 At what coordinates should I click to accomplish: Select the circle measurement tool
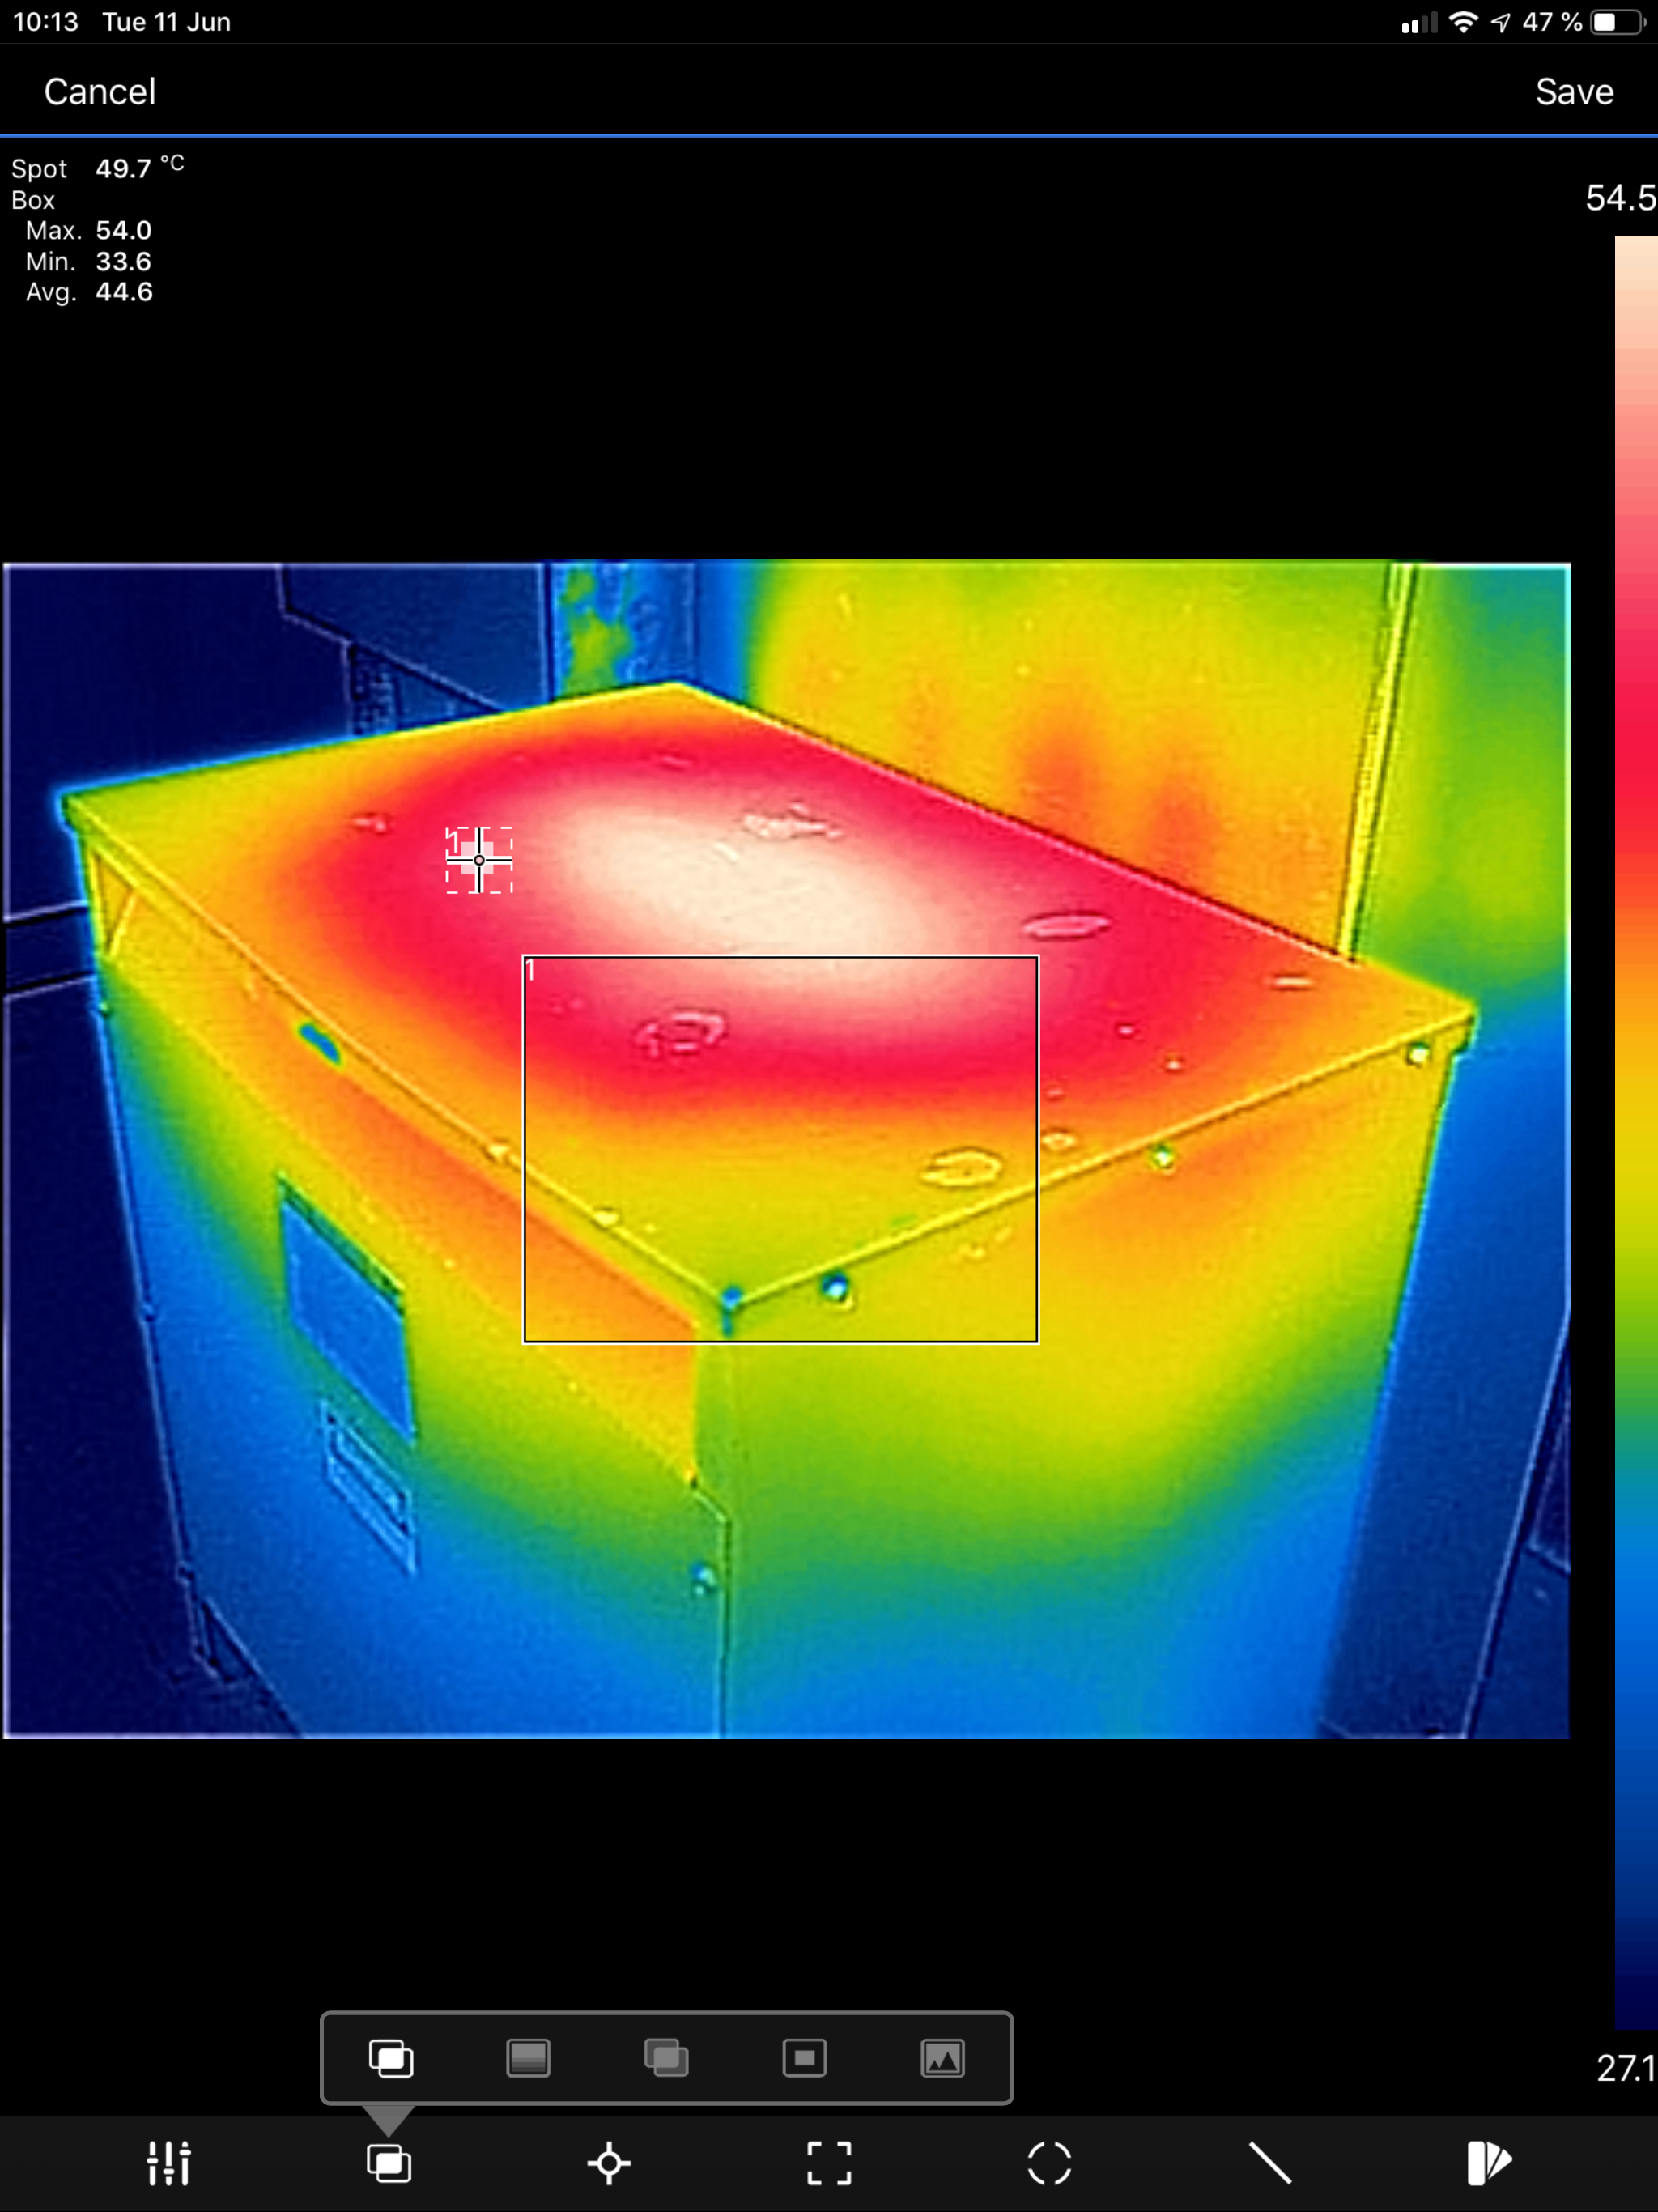click(x=1049, y=2163)
